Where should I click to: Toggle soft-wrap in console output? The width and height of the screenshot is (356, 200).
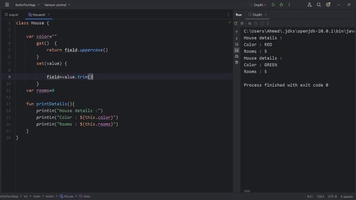[x=236, y=44]
